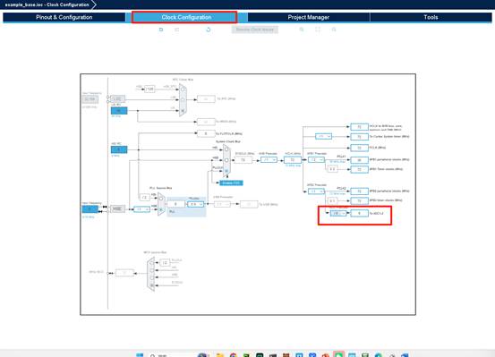Image resolution: width=495 pixels, height=357 pixels.
Task: Click the LSI RC 40 block
Action: (x=119, y=111)
